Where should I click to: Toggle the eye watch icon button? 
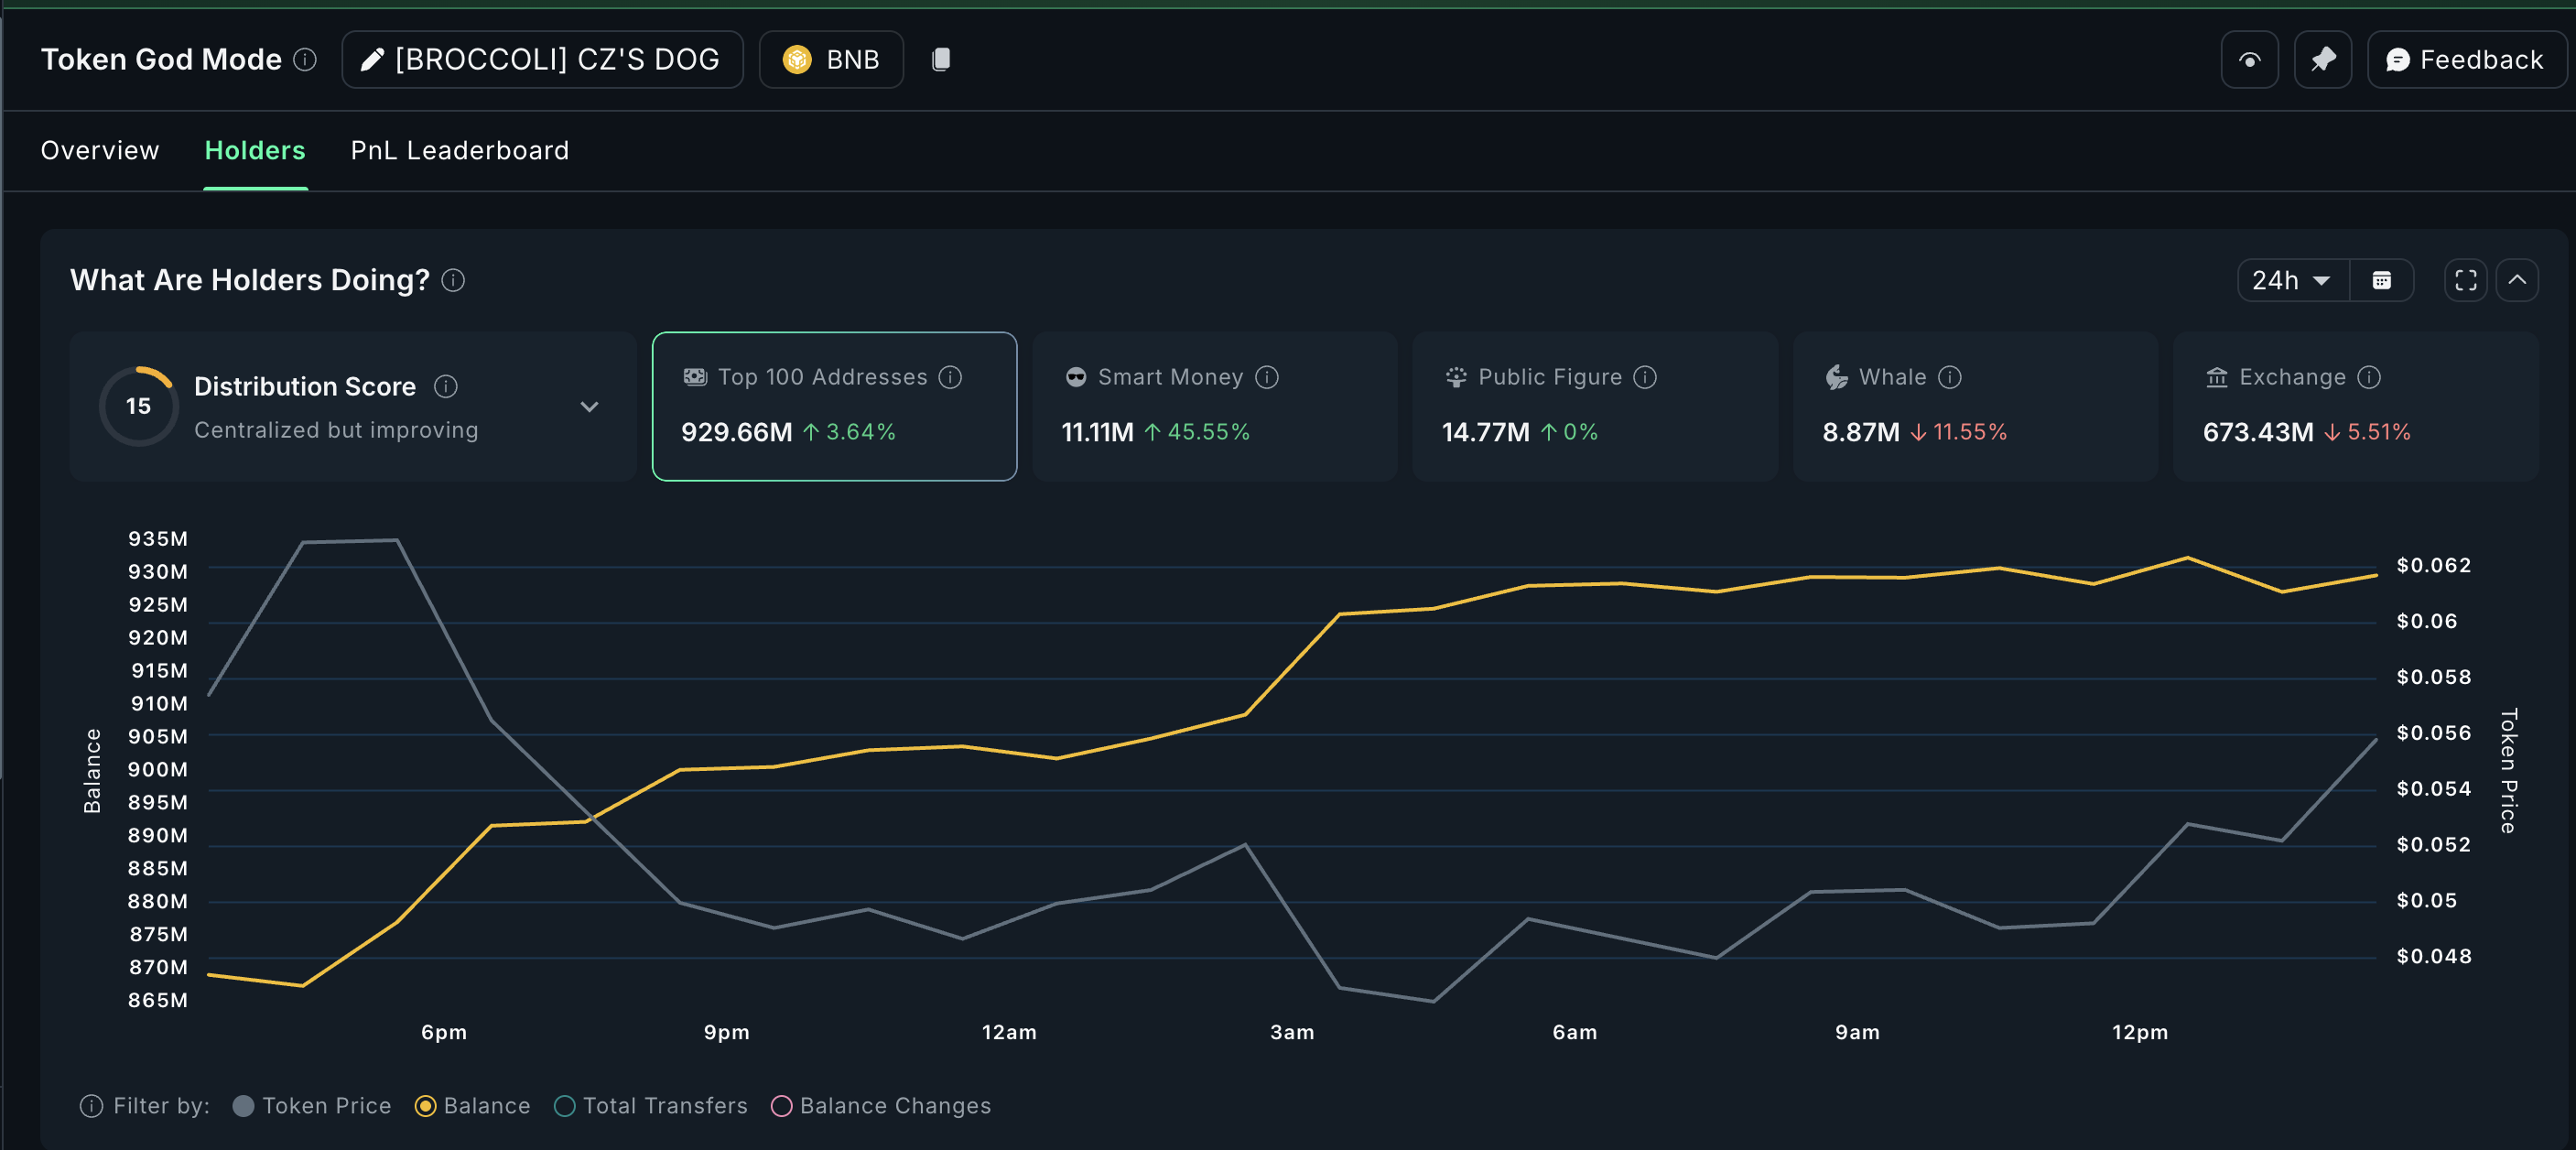(2249, 60)
